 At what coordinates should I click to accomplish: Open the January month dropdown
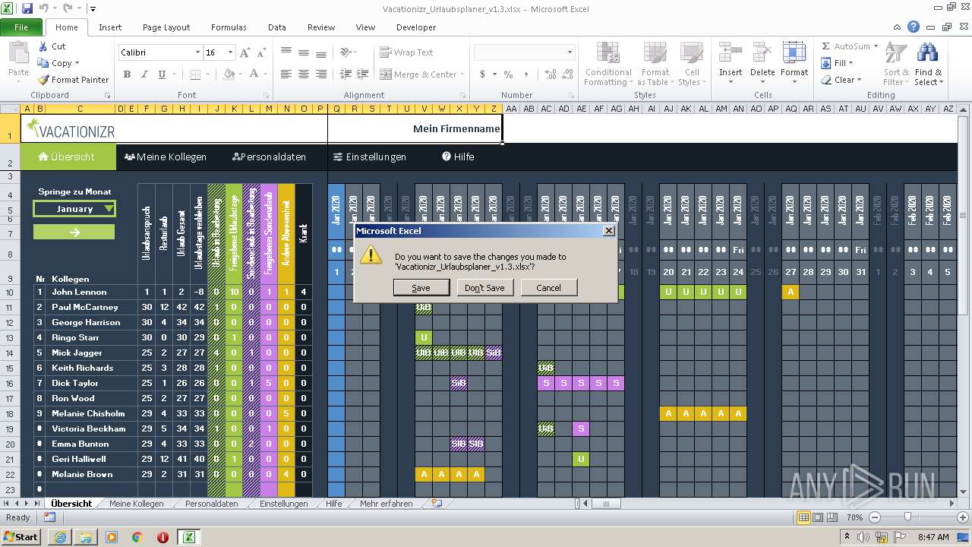(x=109, y=209)
